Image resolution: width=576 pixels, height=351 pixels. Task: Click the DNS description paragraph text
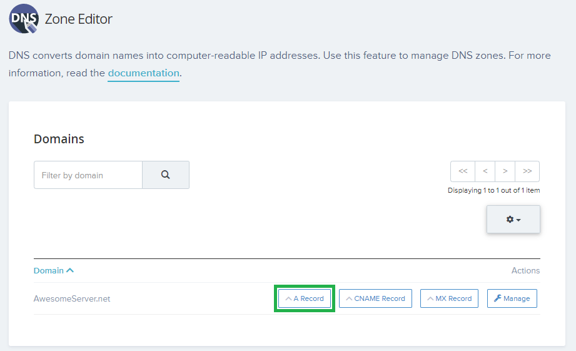(280, 56)
